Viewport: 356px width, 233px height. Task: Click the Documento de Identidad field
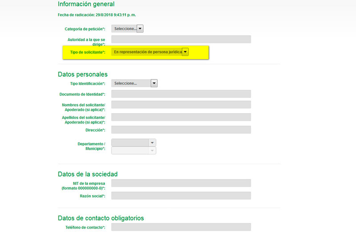(x=181, y=94)
